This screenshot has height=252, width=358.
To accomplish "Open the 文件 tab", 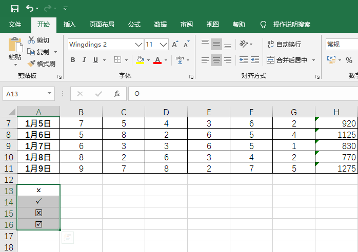I will point(15,25).
